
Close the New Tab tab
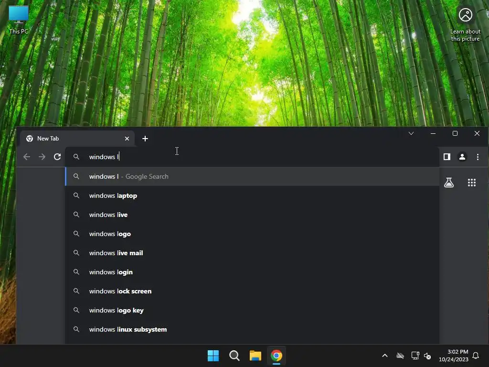pyautogui.click(x=127, y=139)
